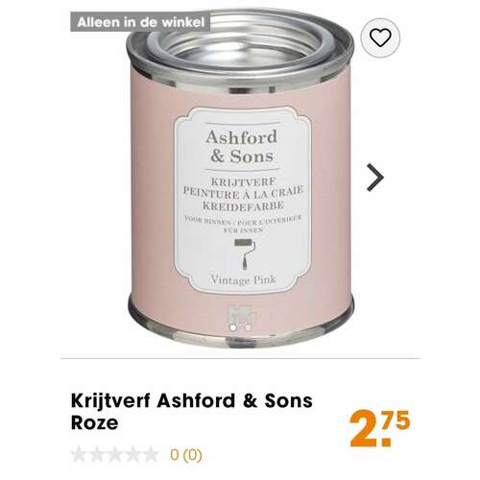The image size is (480, 480).
Task: Click the orange 2.75 price
Action: pos(379,429)
